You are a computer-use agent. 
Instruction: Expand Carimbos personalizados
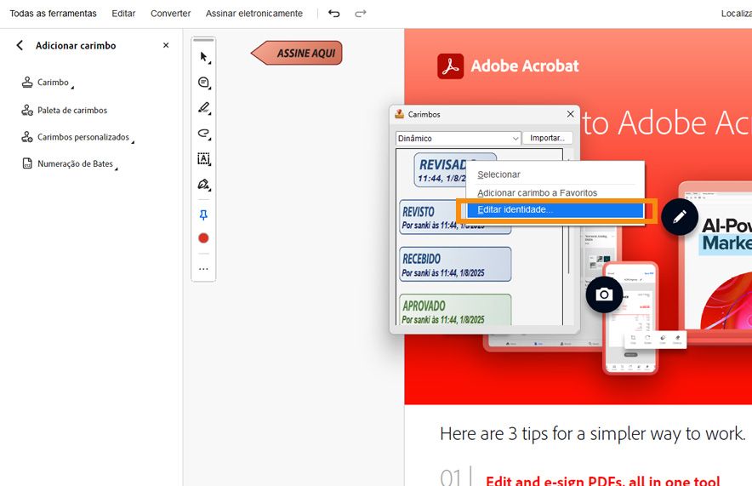point(77,137)
